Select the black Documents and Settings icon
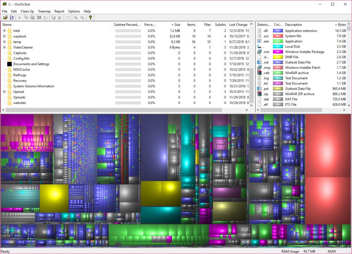This screenshot has width=352, height=254. tap(9, 64)
